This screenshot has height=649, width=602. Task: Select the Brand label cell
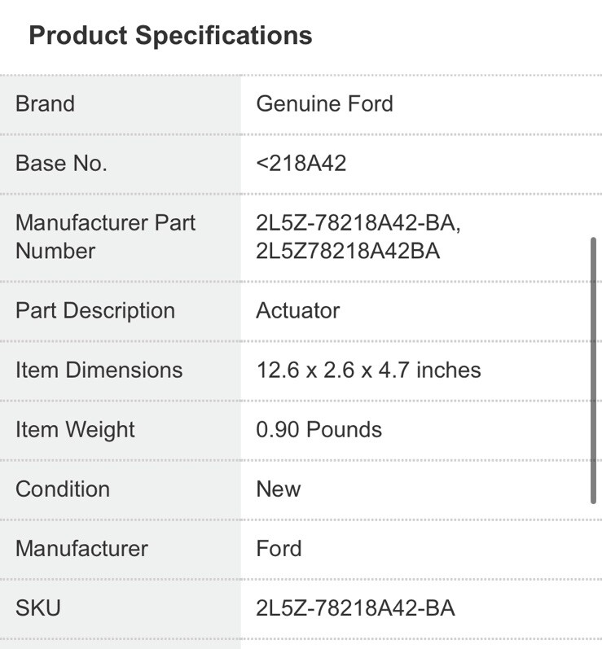coord(45,104)
